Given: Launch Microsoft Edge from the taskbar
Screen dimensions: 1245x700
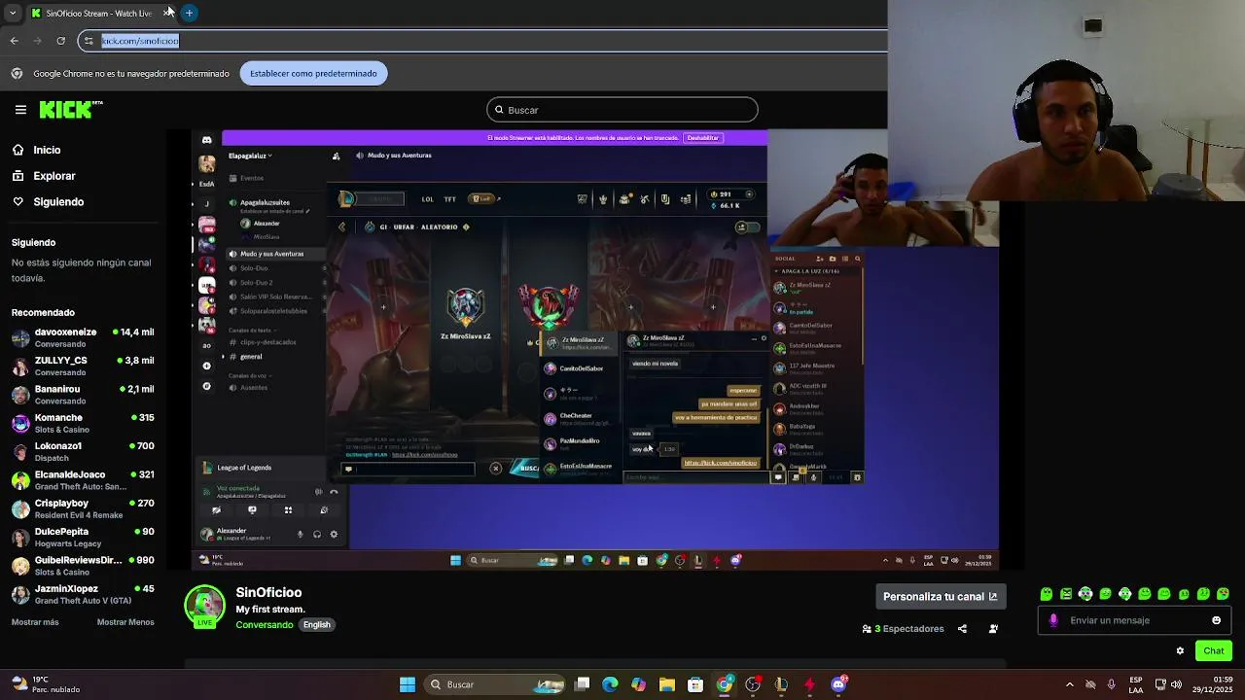Looking at the screenshot, I should coord(610,684).
